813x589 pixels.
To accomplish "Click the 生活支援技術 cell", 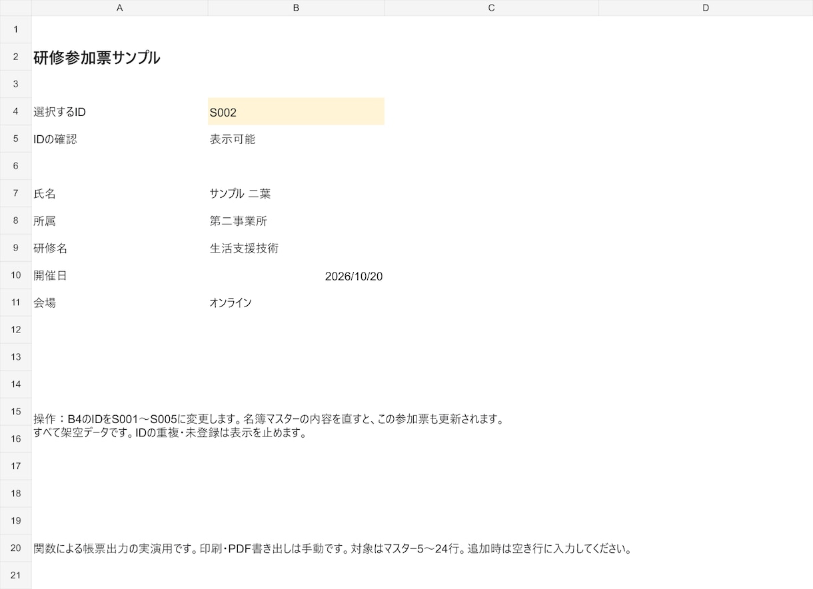I will [296, 248].
